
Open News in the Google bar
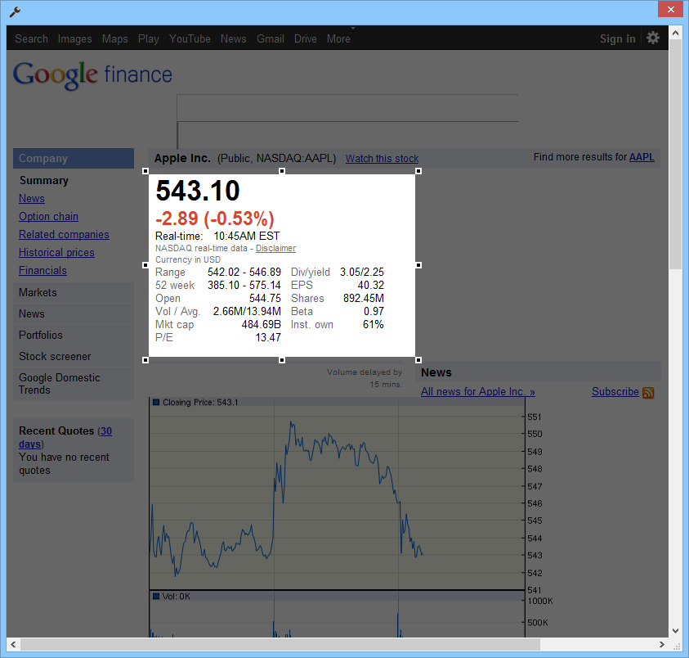click(233, 38)
